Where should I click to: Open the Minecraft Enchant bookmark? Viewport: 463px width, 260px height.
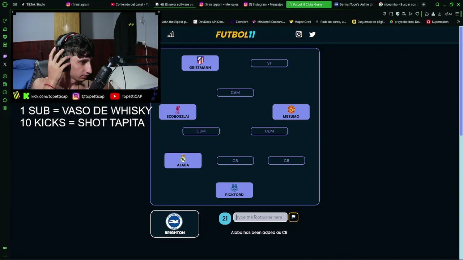(x=269, y=22)
